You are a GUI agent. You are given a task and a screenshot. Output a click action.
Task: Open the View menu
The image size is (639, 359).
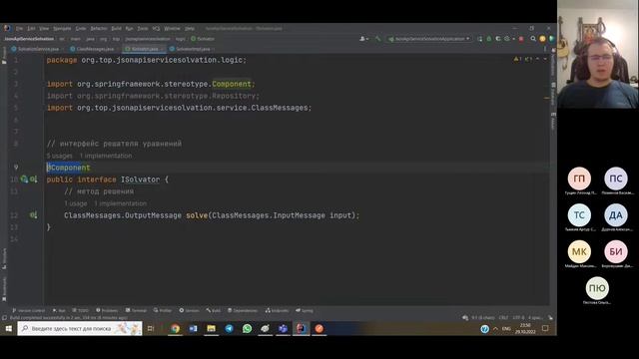[44, 29]
